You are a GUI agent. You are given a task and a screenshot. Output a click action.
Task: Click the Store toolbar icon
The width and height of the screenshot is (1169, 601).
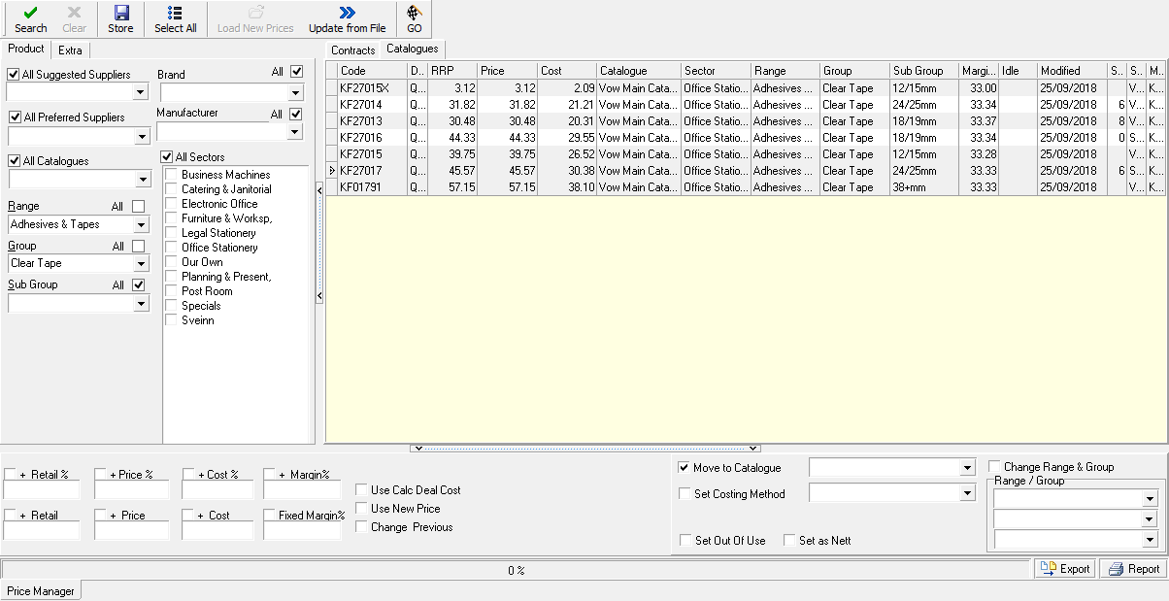point(119,18)
